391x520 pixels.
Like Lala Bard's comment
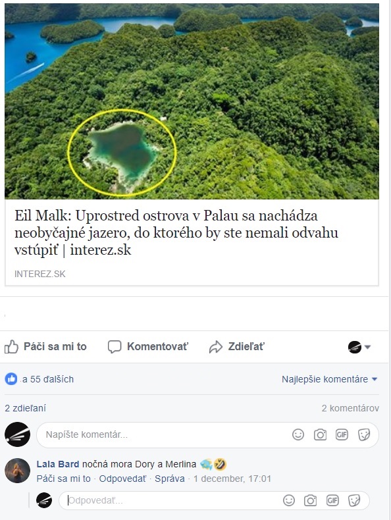click(x=63, y=479)
